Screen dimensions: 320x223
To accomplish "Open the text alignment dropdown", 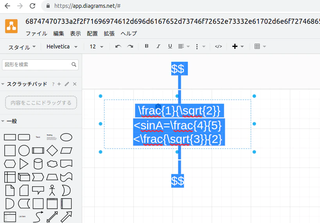I will tap(184, 46).
